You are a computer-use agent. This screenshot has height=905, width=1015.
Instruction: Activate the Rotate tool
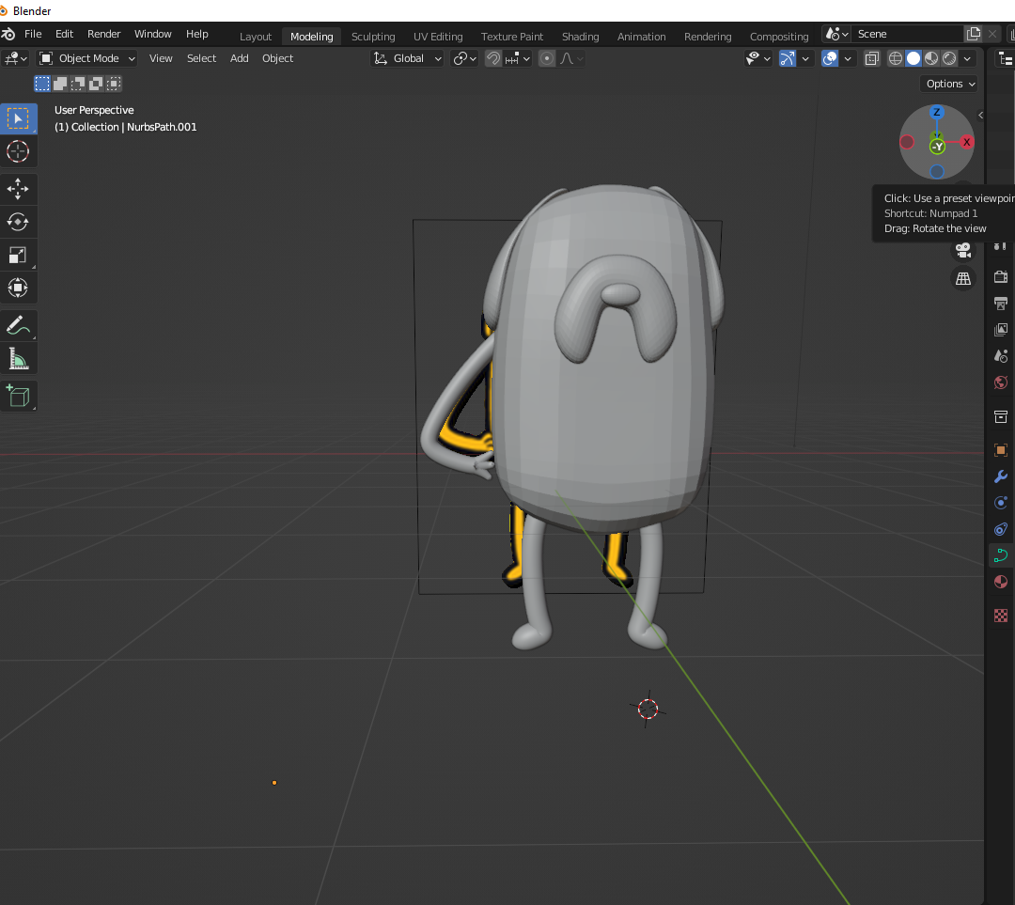(18, 222)
